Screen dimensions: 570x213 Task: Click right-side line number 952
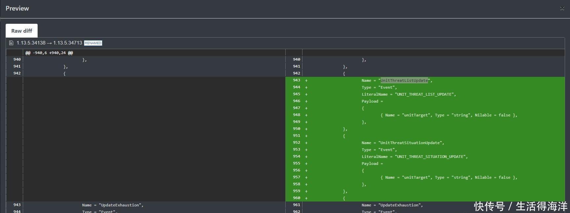(297, 142)
